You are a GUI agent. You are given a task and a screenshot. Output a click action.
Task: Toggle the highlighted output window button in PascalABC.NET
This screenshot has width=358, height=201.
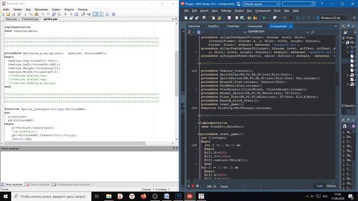[95, 14]
